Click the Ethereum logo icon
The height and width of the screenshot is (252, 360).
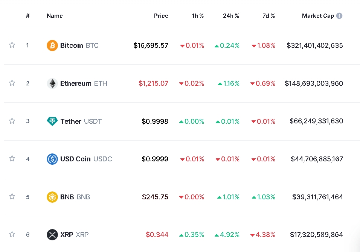52,83
